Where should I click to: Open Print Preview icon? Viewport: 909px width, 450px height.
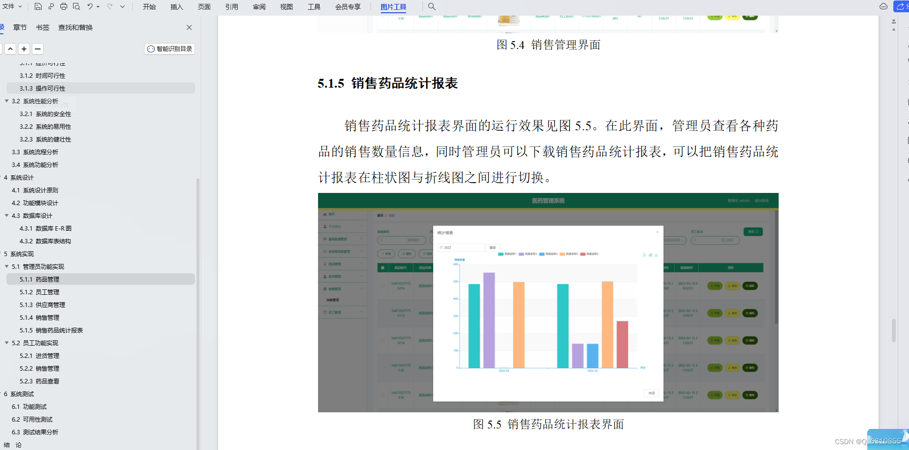pyautogui.click(x=76, y=6)
